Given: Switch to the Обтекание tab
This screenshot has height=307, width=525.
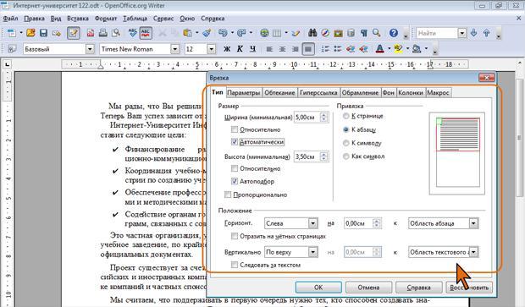Looking at the screenshot, I should [x=279, y=93].
